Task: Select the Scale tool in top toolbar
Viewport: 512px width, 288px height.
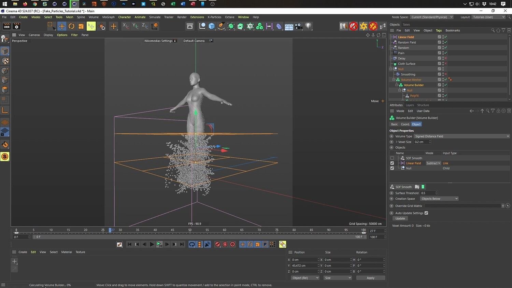Action: pos(81,26)
